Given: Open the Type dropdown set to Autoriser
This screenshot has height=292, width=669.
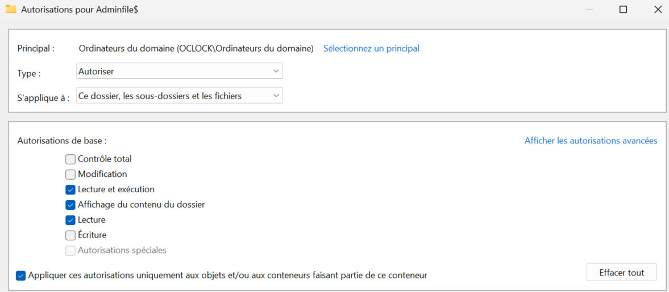Looking at the screenshot, I should pos(179,71).
